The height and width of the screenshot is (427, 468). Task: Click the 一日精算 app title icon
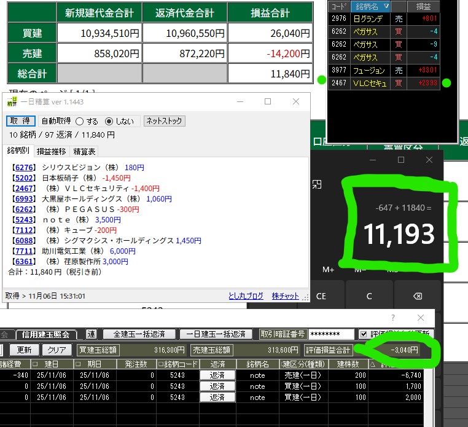coord(12,102)
